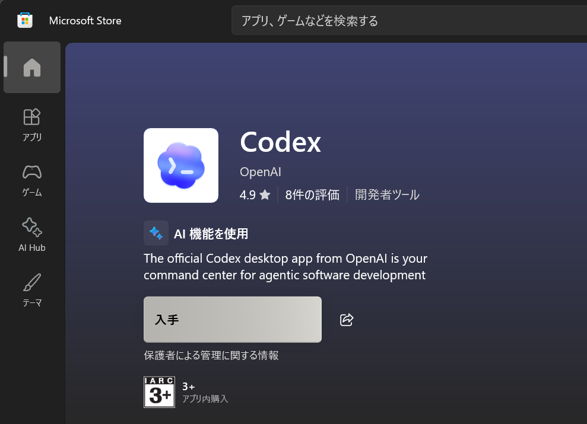The image size is (587, 424).
Task: Click the Microsoft Store logo icon
Action: click(25, 20)
